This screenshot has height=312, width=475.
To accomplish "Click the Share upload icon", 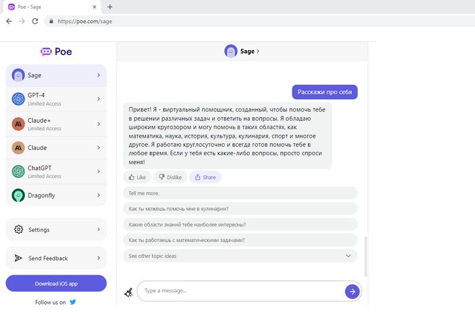I will [197, 177].
